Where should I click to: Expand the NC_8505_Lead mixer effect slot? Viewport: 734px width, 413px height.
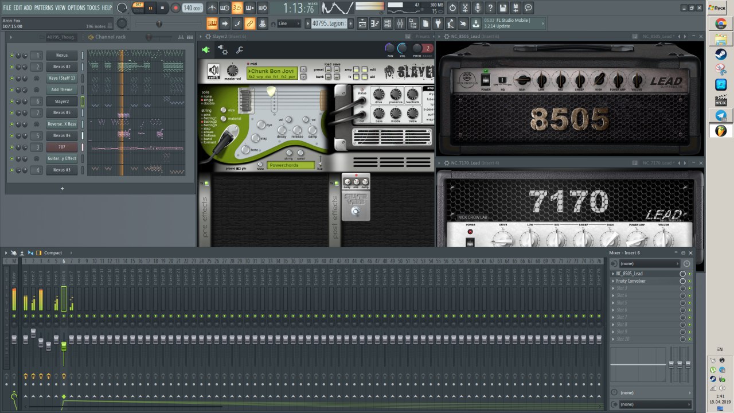point(613,274)
